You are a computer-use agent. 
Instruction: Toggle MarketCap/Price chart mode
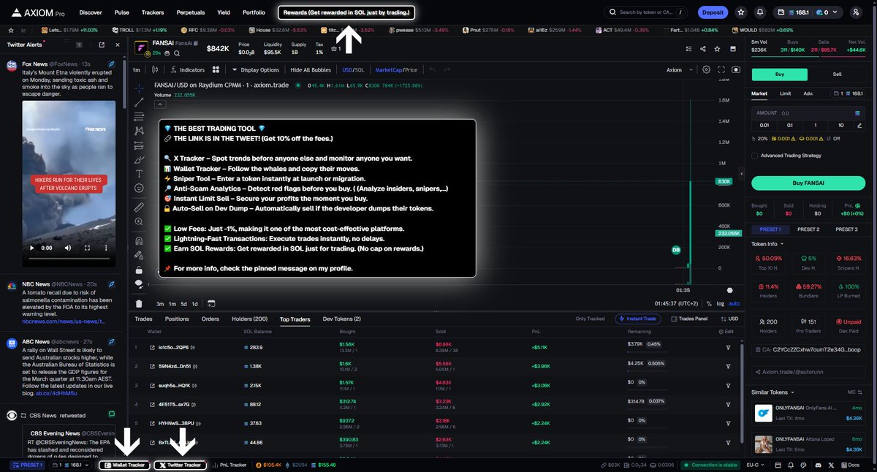pos(396,70)
